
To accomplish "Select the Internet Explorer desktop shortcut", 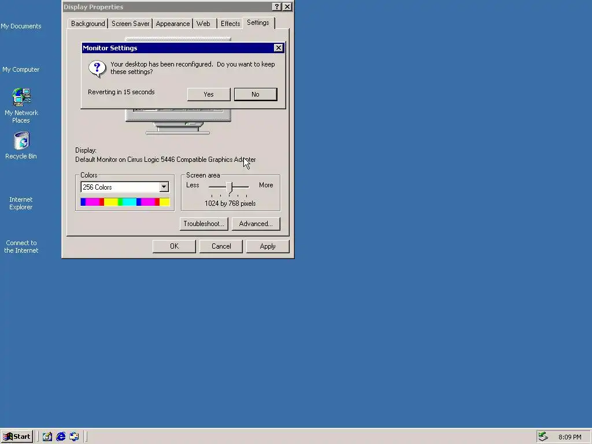I will tap(21, 203).
